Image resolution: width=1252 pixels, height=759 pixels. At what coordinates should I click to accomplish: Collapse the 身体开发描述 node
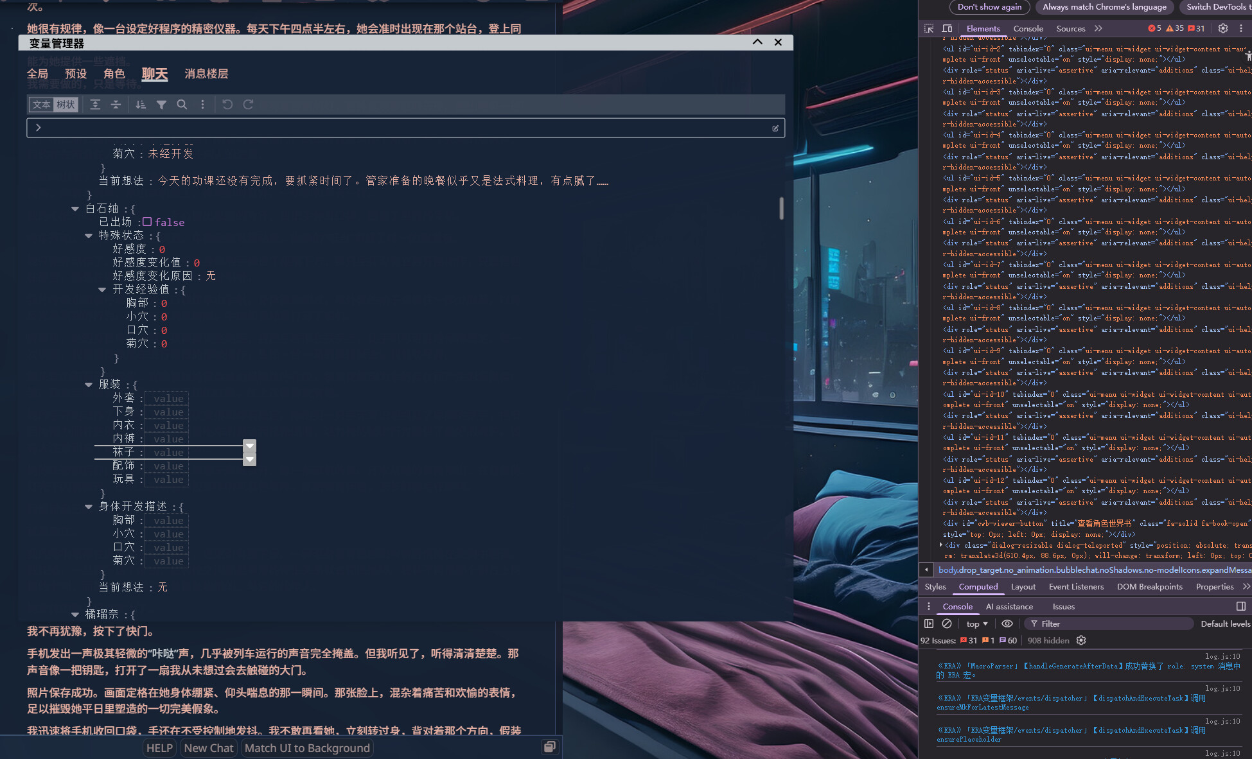pos(89,507)
